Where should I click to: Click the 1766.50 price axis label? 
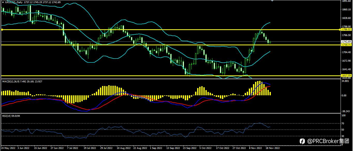[346, 35]
